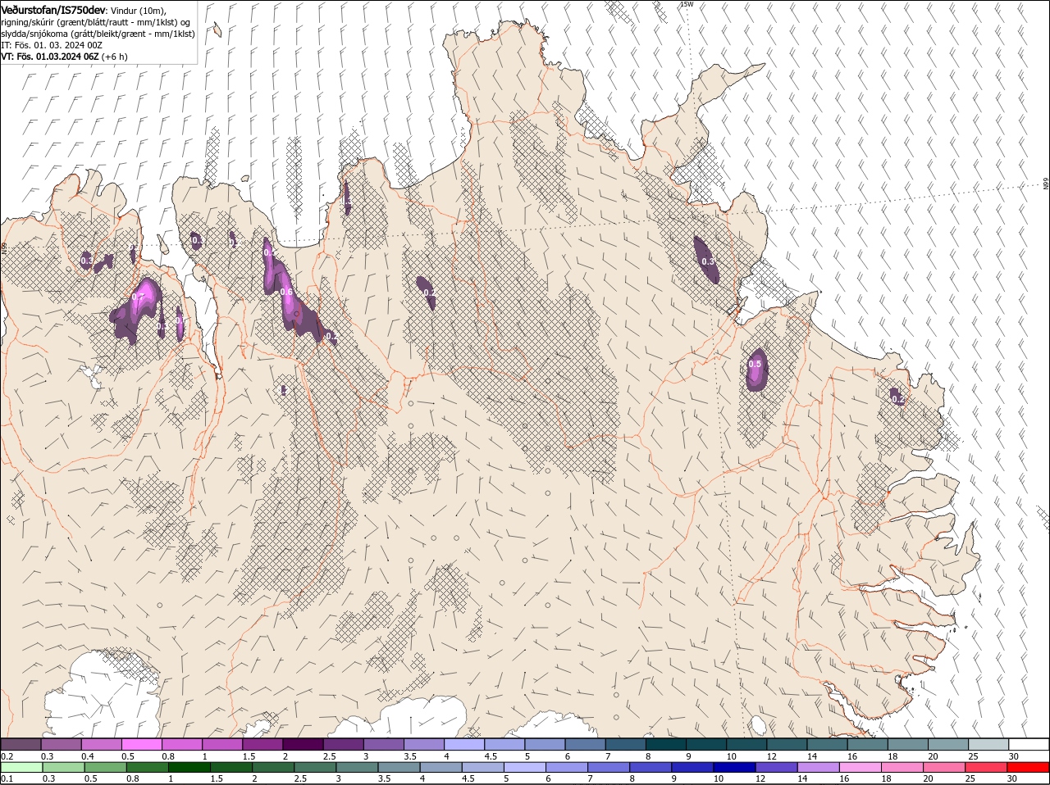Pick the grey-green 3–3.5 swatch, lower row

tap(358, 767)
